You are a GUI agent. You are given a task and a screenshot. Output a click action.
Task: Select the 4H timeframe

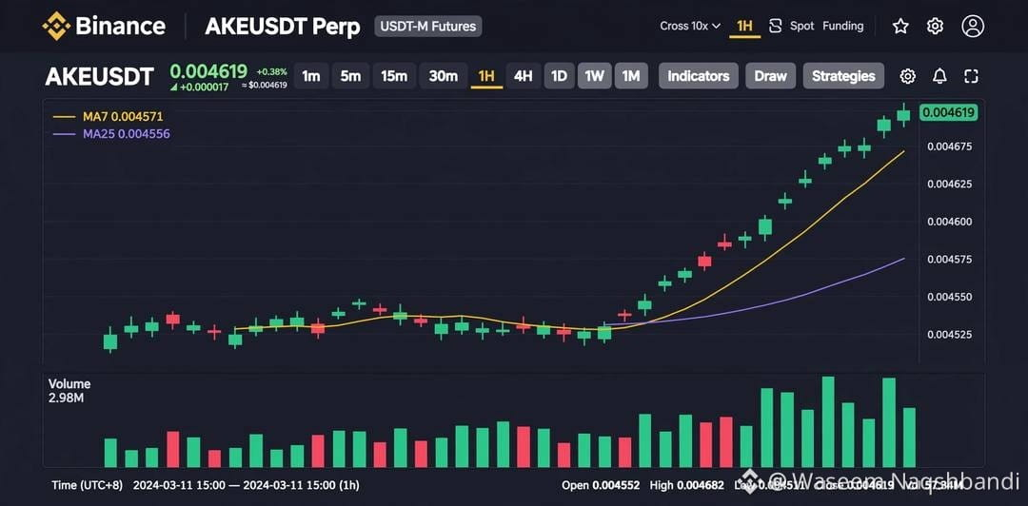524,76
